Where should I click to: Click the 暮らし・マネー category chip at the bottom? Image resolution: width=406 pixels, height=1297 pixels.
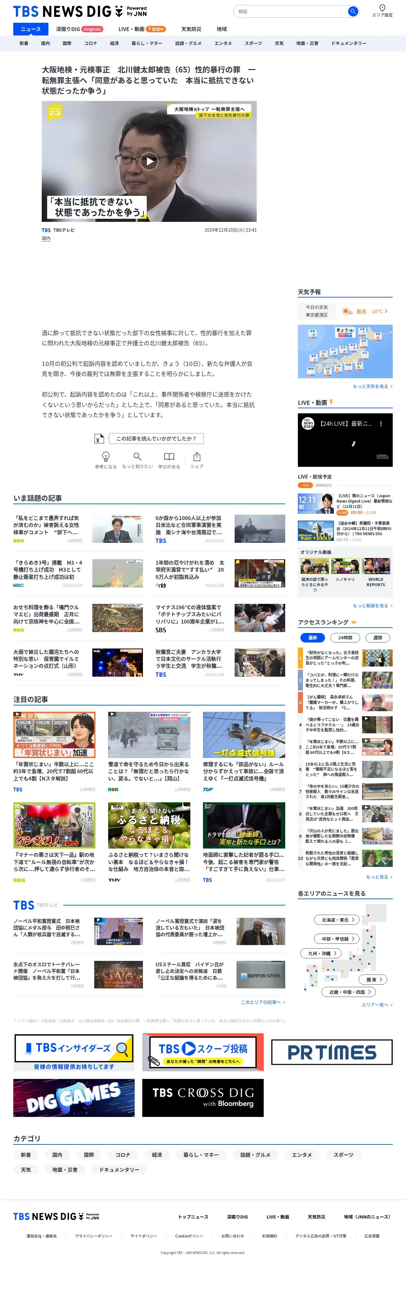(x=201, y=1155)
